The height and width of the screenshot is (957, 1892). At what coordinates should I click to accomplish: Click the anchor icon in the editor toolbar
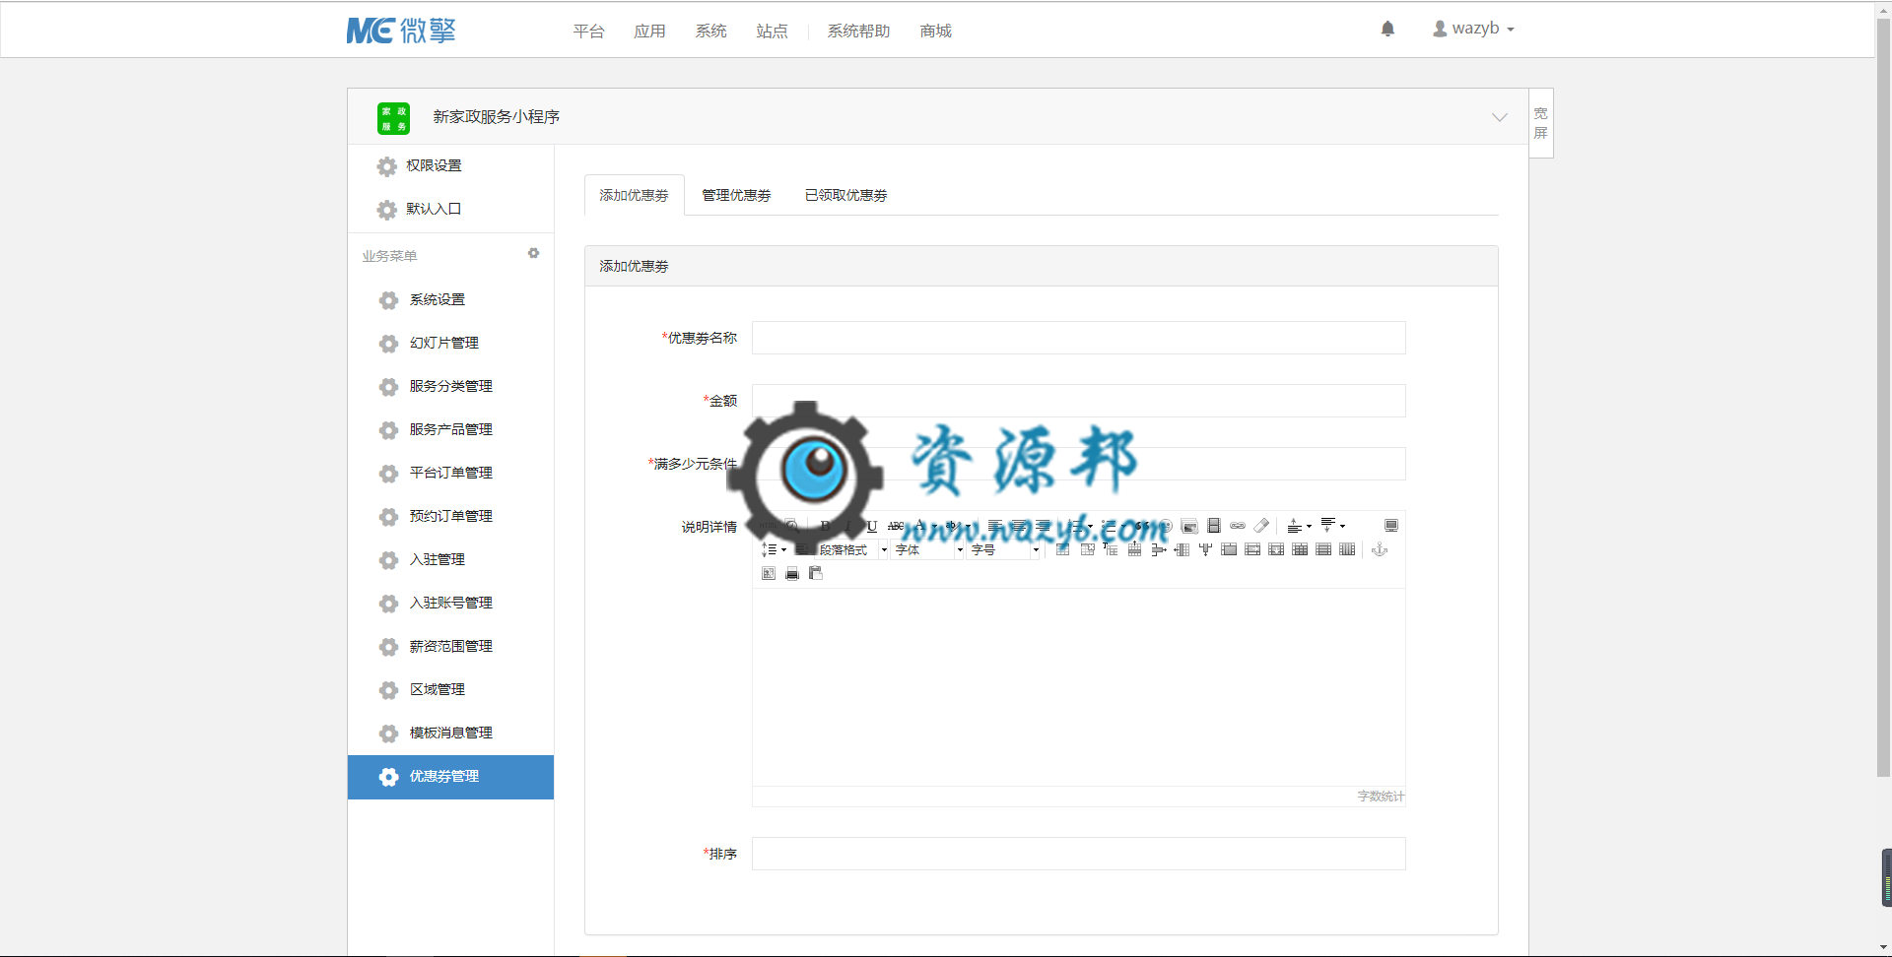point(1380,549)
